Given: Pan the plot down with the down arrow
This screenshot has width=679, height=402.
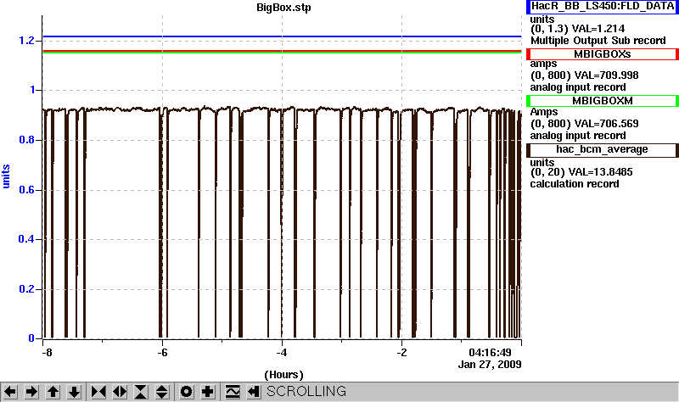Looking at the screenshot, I should coord(74,392).
